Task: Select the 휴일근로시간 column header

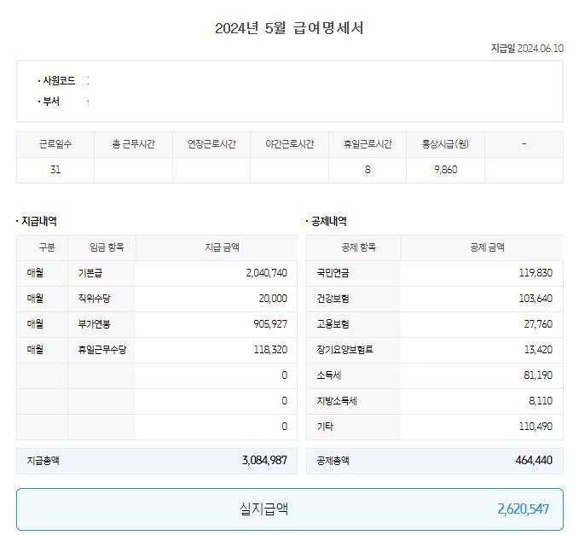Action: pyautogui.click(x=368, y=144)
